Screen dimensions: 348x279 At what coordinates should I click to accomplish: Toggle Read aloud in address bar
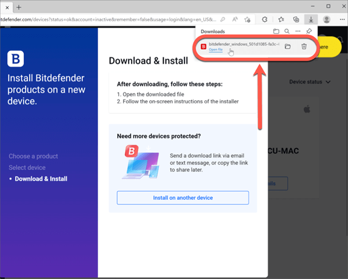click(x=235, y=19)
